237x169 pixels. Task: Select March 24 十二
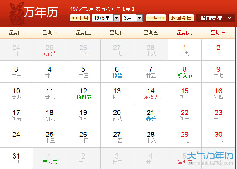(x=16, y=137)
